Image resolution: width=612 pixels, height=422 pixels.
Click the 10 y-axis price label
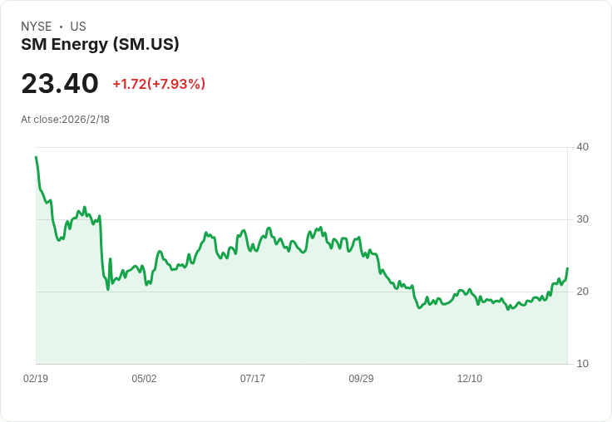click(x=583, y=364)
